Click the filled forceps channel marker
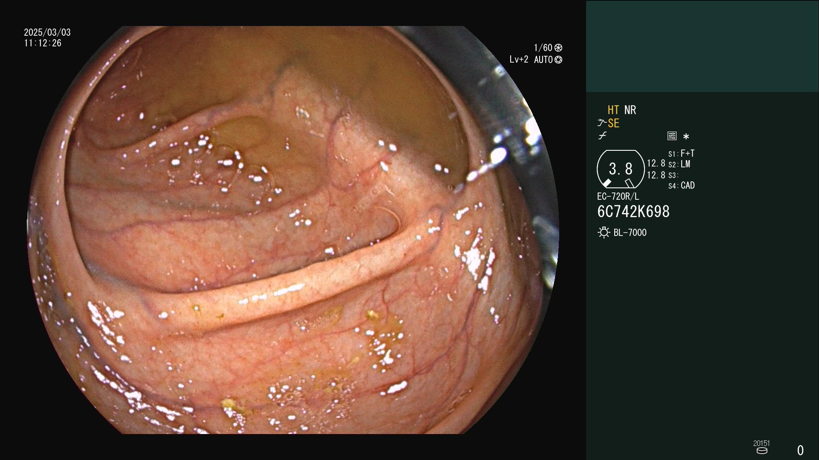 (607, 183)
